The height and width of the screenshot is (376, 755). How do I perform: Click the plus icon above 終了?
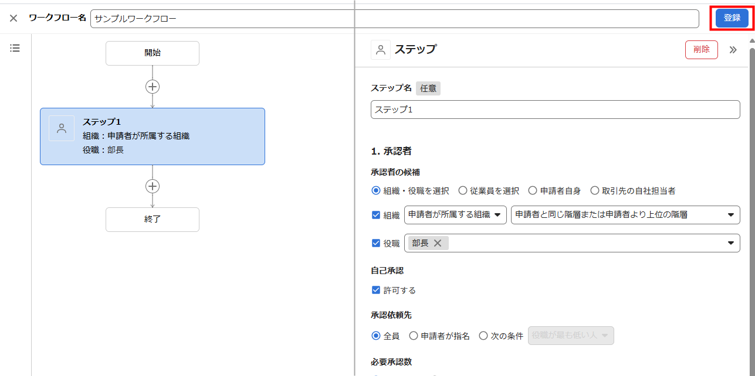pos(153,186)
